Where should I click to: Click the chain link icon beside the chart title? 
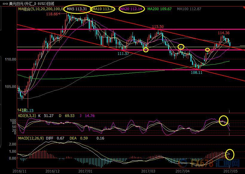click(x=5, y=3)
